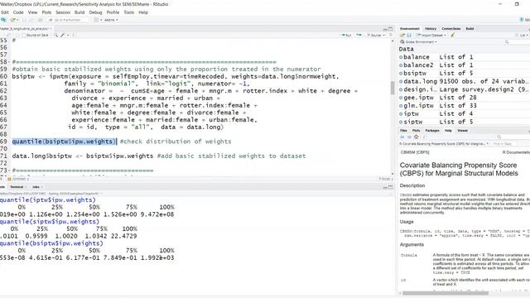Open the code tools wand icon
The width and height of the screenshot is (530, 298).
(63, 35)
